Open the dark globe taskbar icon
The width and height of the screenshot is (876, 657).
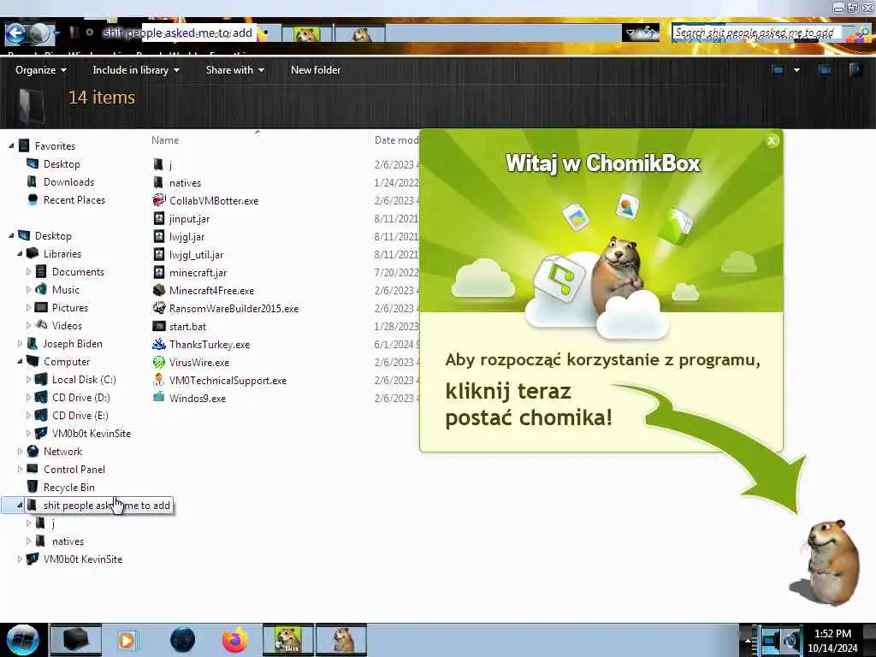182,640
